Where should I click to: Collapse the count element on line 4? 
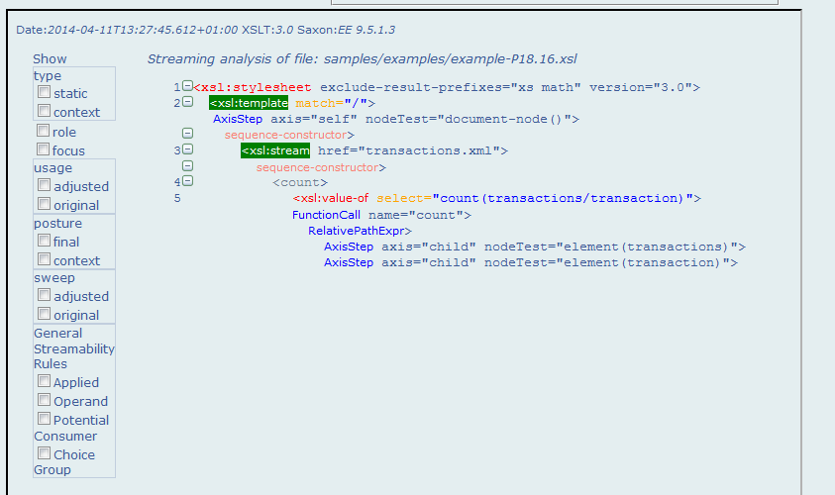point(187,181)
